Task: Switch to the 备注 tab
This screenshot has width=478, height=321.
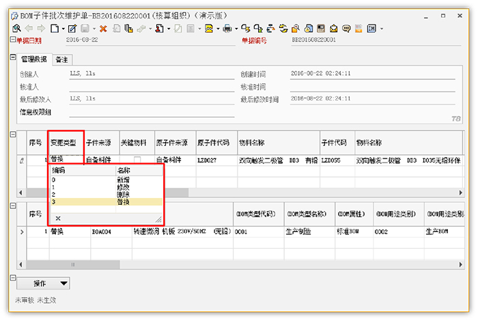Action: (61, 59)
